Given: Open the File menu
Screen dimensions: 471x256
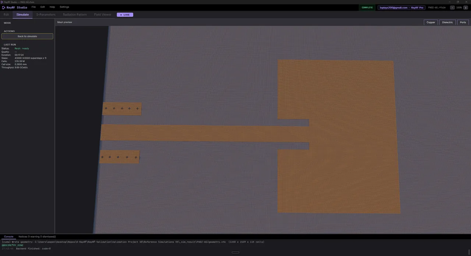Looking at the screenshot, I should pos(33,7).
